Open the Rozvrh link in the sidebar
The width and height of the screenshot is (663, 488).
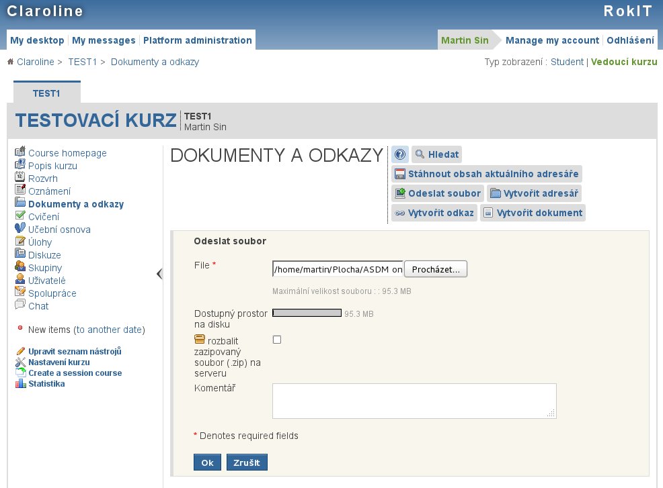[x=43, y=179]
